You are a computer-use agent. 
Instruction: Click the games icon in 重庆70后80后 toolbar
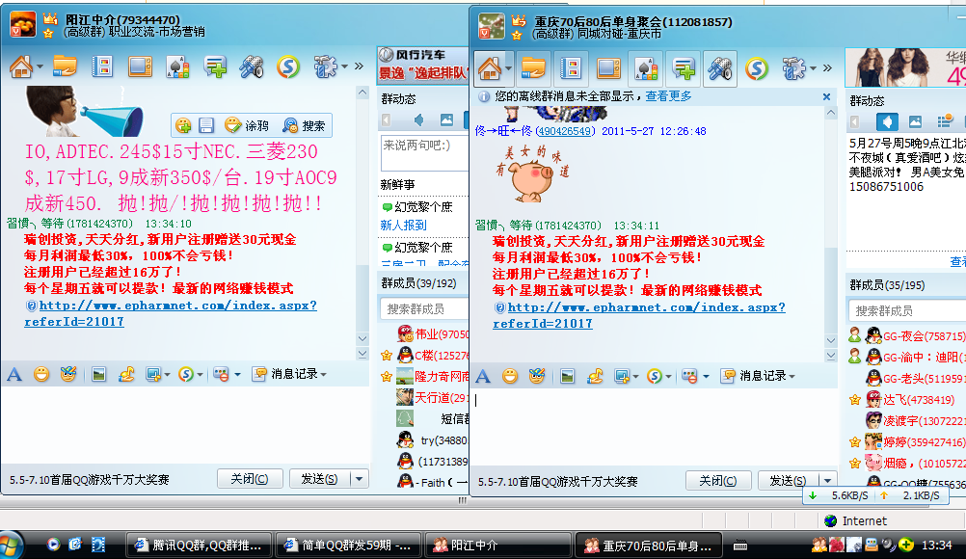[646, 68]
